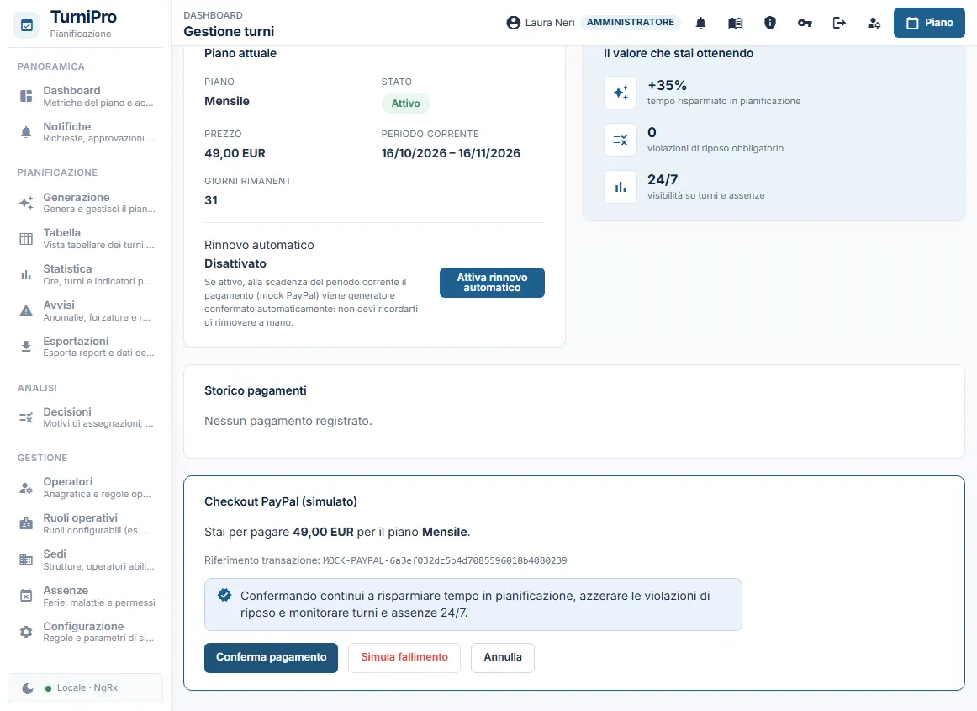
Task: Click the 24/7 metric value
Action: [663, 179]
